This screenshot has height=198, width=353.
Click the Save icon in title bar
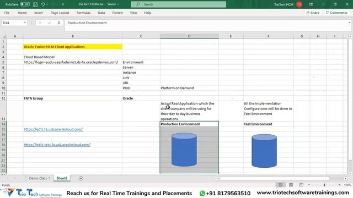(x=35, y=4)
